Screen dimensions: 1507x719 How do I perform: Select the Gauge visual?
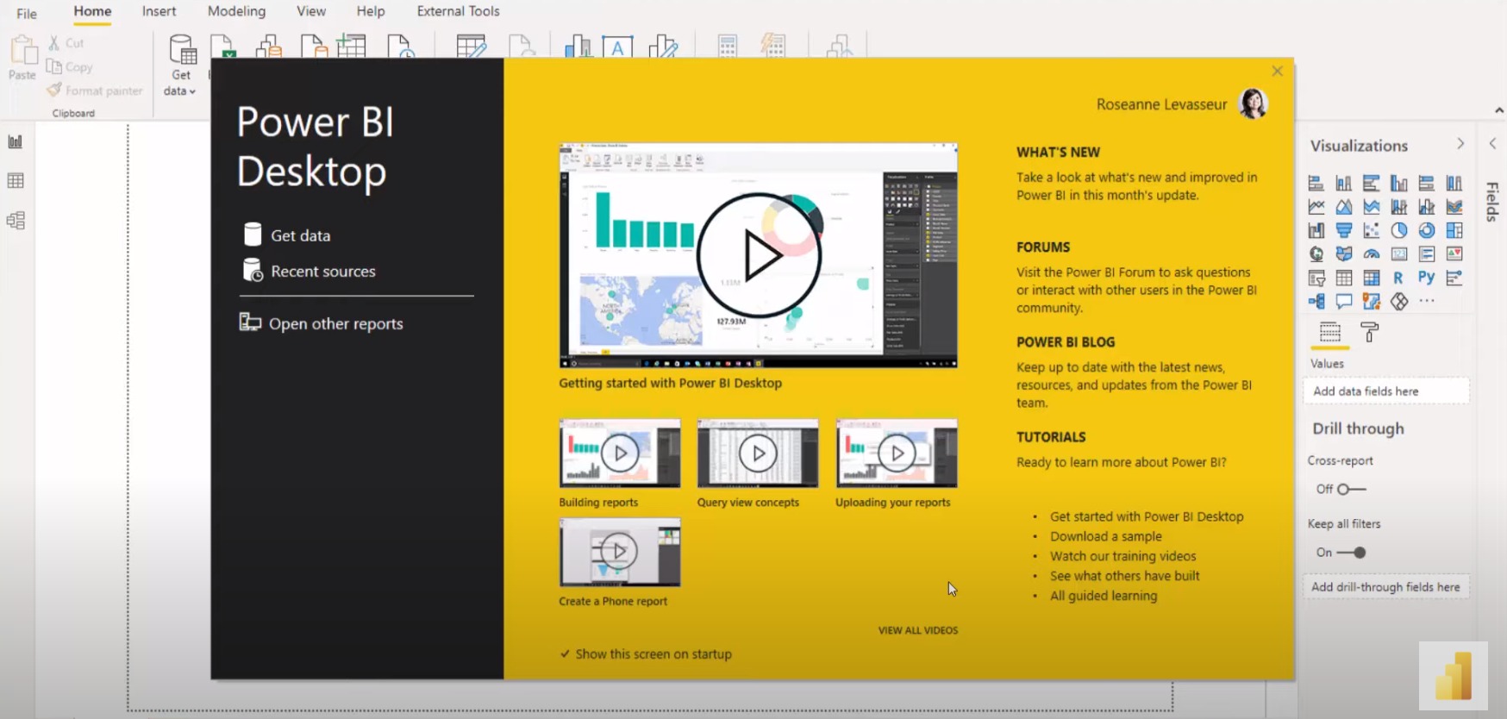[x=1371, y=253]
